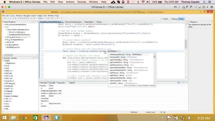Switch to the Outline tab

coord(6,58)
